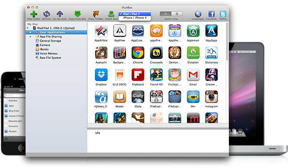Switch to icon grid view
This screenshot has height=168, width=290.
(166, 14)
